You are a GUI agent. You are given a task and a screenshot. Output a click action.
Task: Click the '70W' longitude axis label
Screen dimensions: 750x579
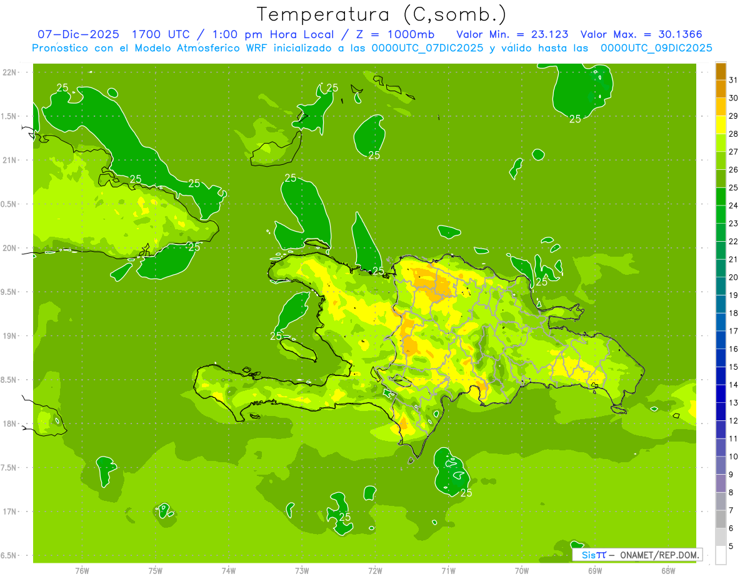[x=522, y=571]
